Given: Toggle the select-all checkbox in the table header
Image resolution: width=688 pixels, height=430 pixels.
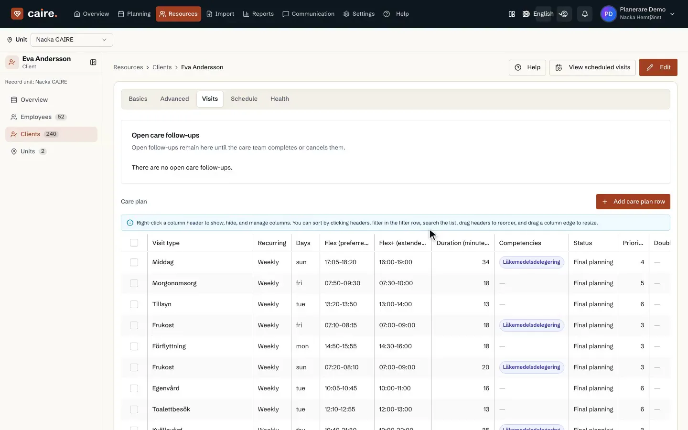Looking at the screenshot, I should click(134, 243).
